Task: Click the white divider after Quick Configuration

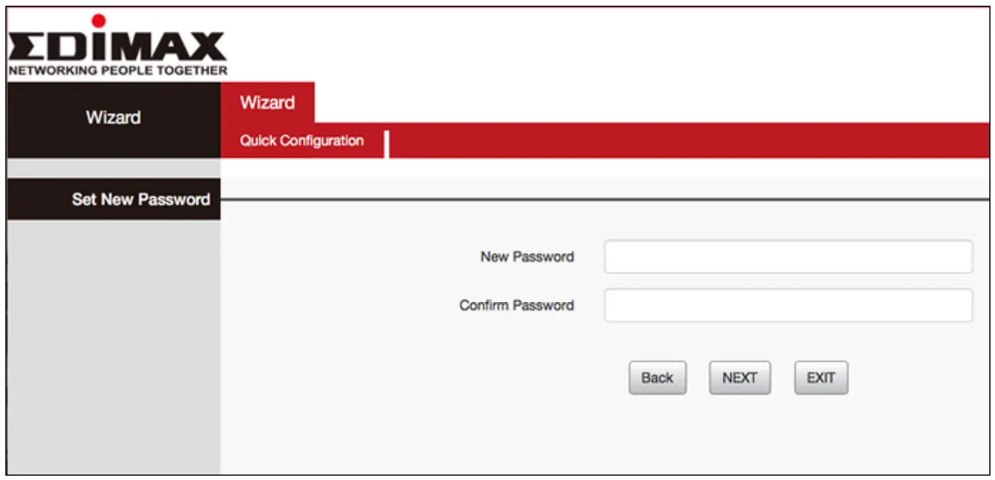Action: [x=386, y=144]
